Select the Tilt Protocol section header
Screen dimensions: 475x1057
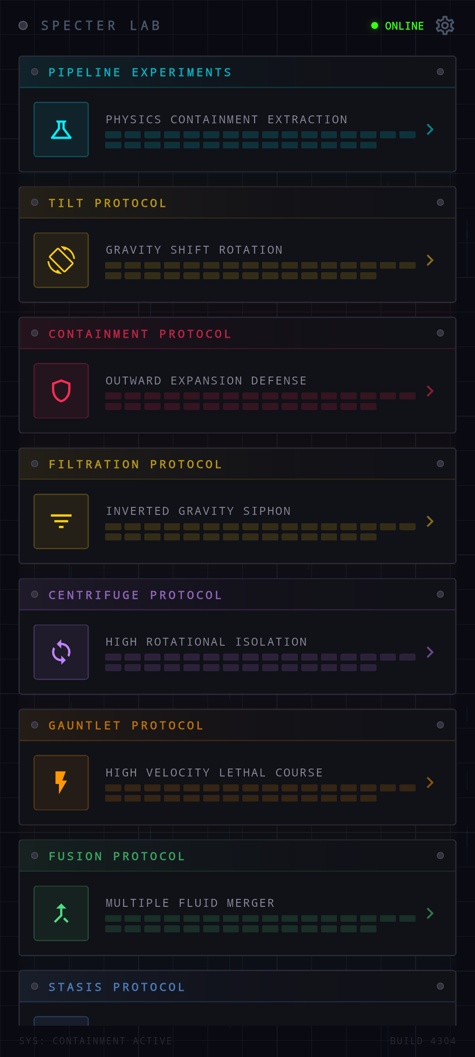108,203
